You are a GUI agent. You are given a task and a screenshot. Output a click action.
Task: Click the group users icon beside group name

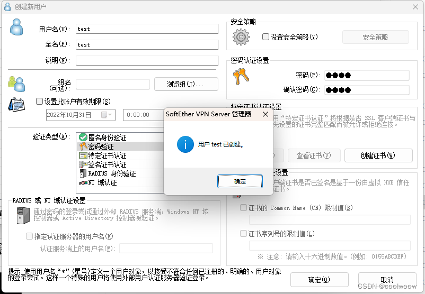coord(16,84)
